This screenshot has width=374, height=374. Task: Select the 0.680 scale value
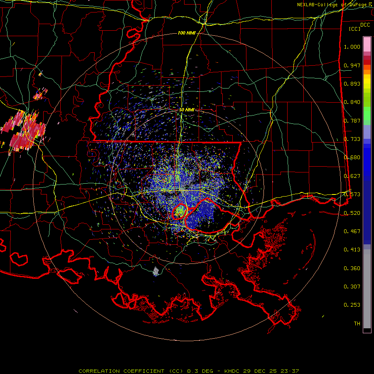(352, 157)
